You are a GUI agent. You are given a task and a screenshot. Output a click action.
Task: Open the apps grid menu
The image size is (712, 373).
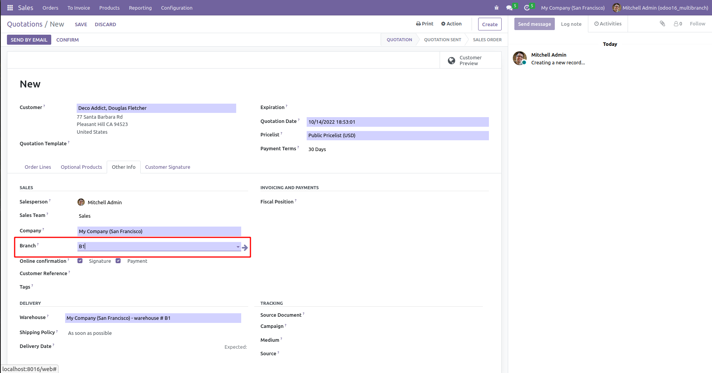[x=10, y=8]
